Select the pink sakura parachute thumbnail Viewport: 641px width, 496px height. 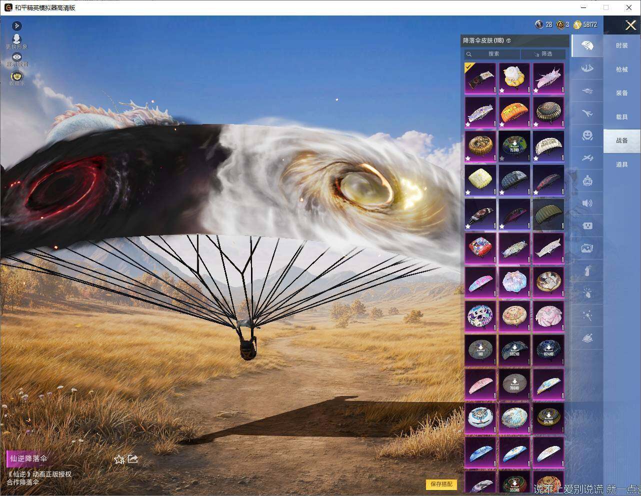(x=548, y=316)
